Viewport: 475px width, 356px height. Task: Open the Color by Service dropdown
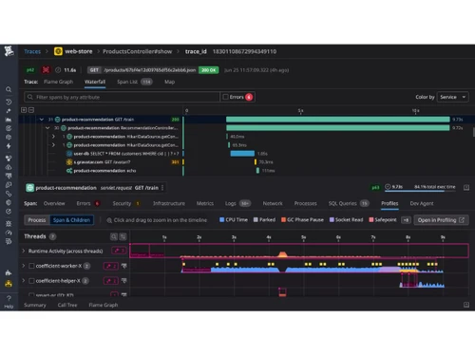coord(452,97)
